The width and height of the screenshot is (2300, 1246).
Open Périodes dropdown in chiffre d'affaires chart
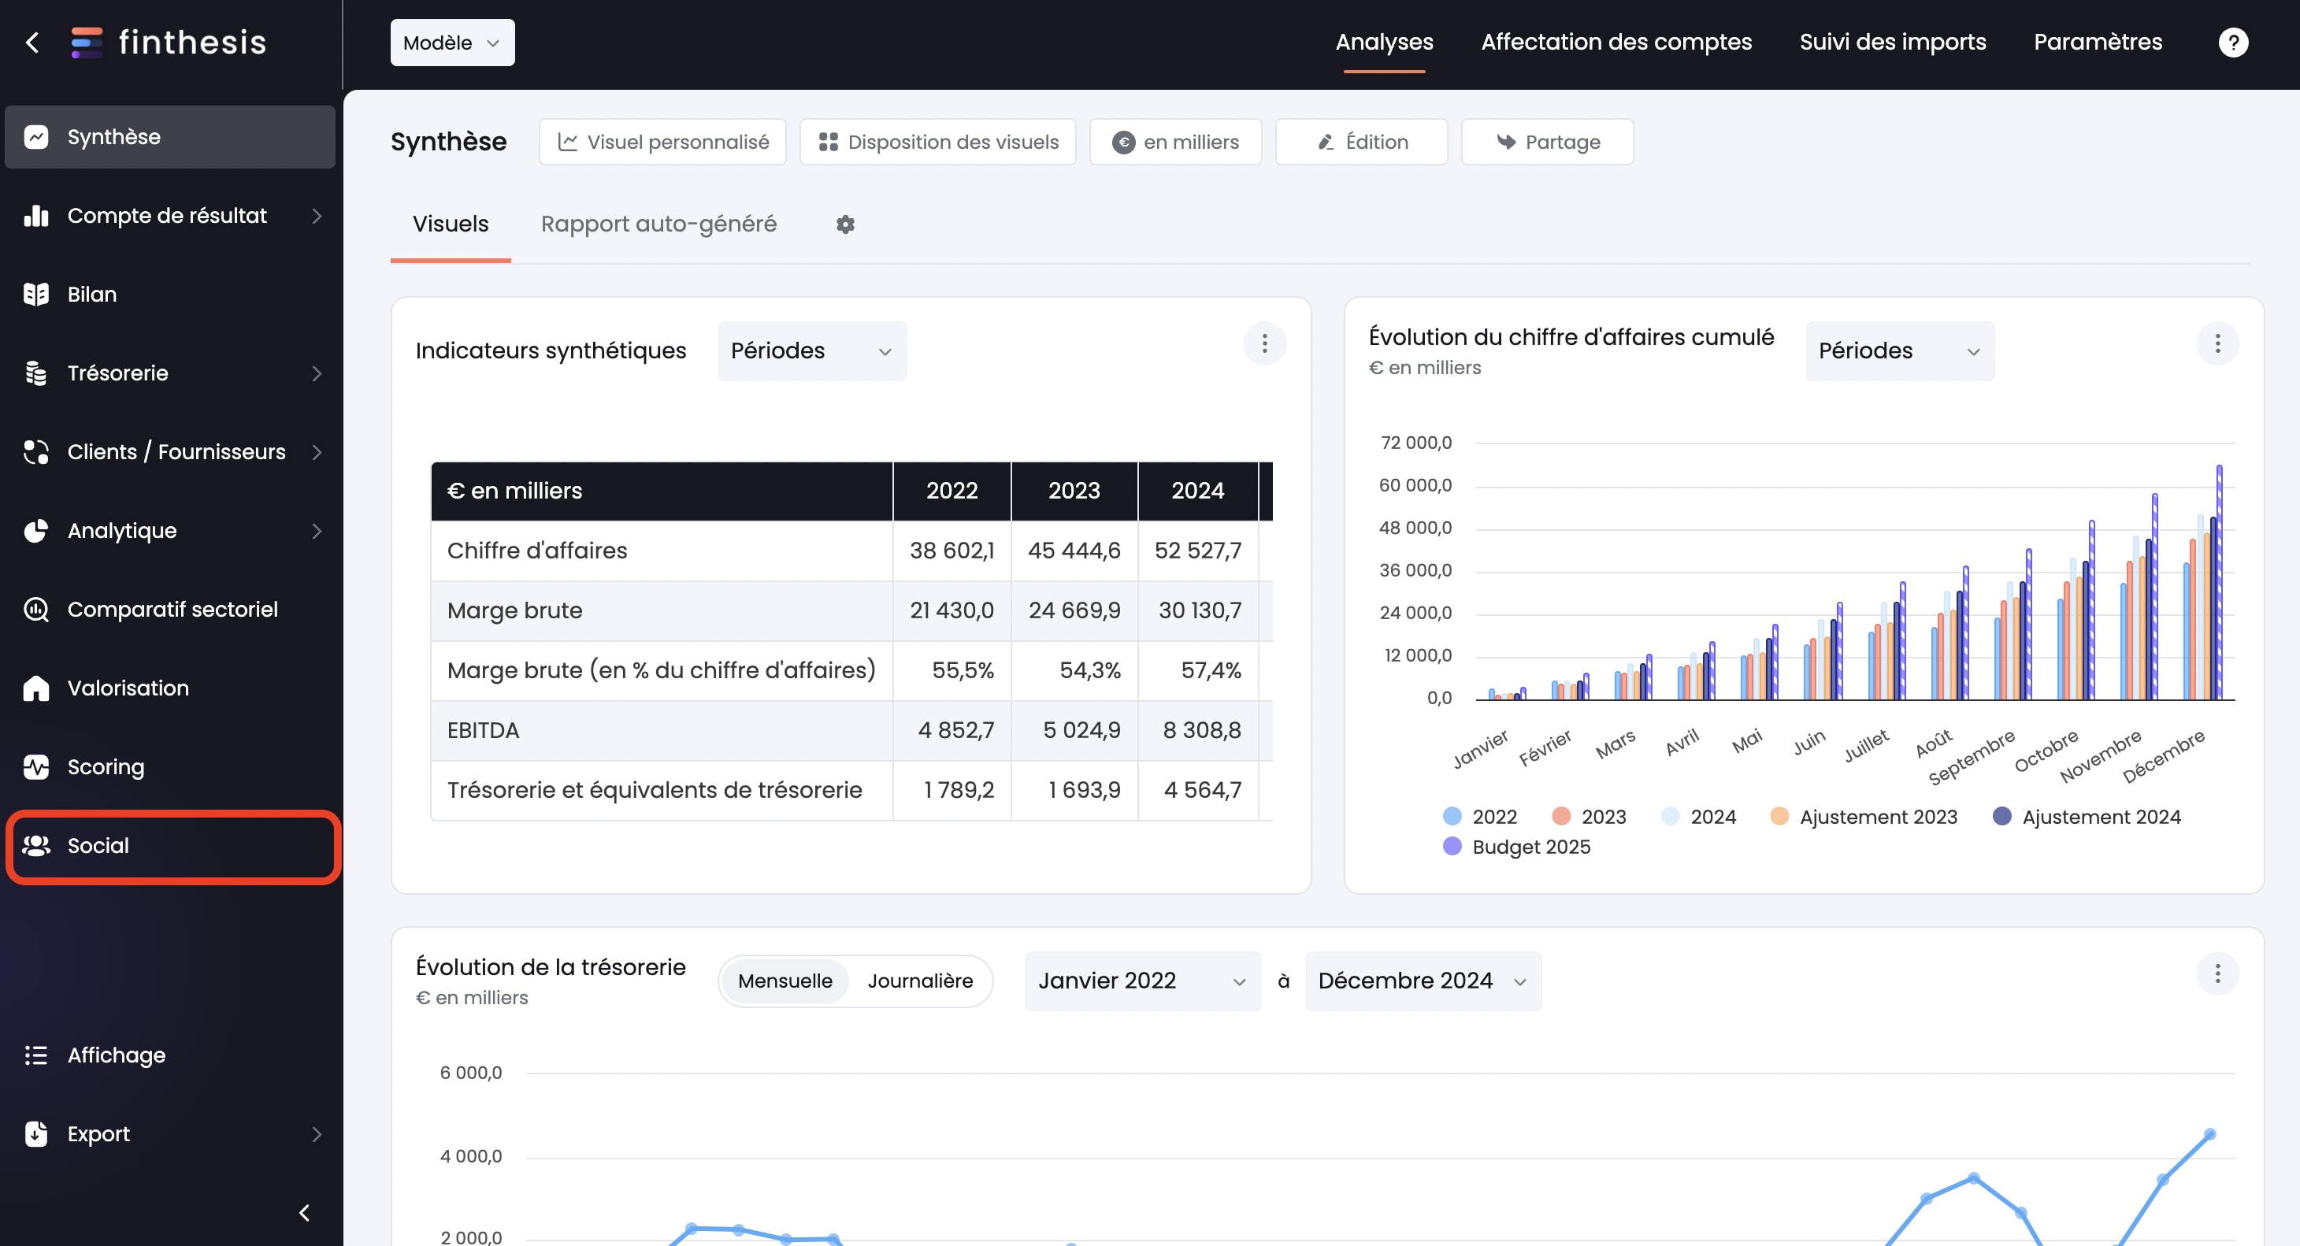pos(1899,350)
